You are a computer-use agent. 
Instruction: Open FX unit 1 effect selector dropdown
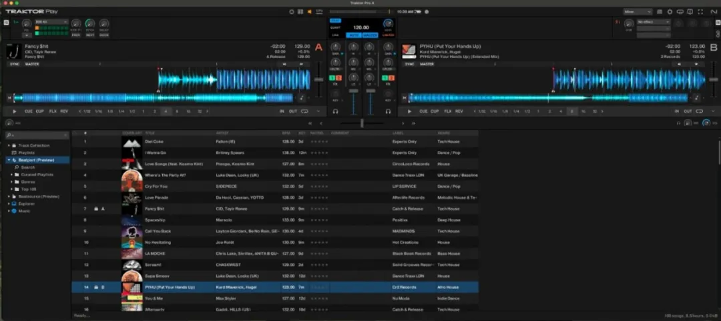click(x=51, y=21)
